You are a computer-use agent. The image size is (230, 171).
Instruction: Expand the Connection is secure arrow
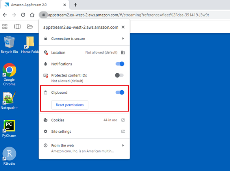(123, 39)
